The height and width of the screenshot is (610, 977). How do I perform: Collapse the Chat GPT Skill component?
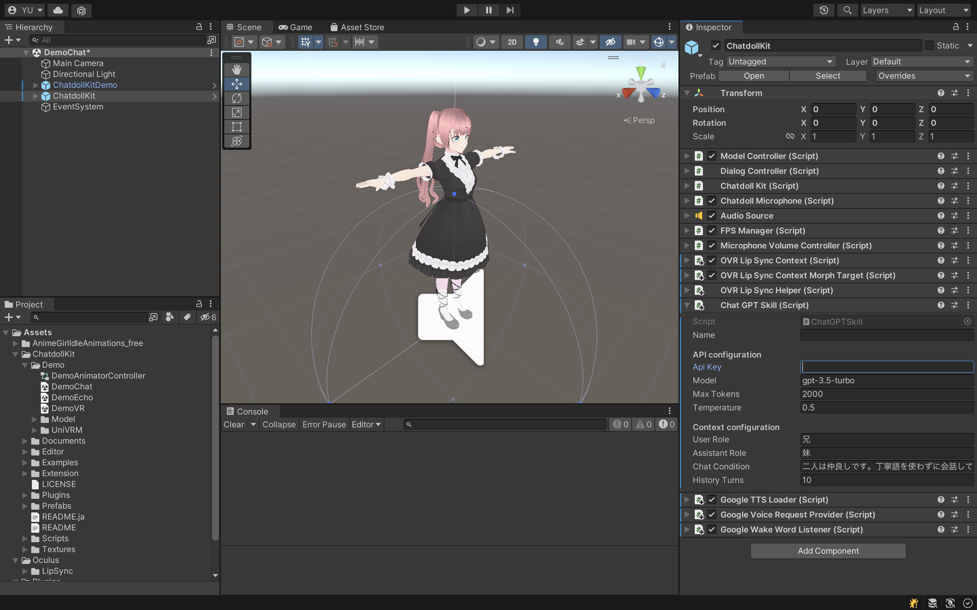click(687, 305)
